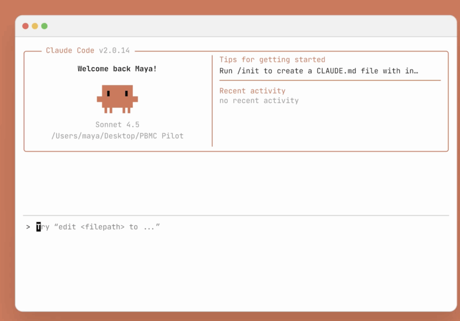Click the /Users/maya/Desktop/PBMC Pilot path
This screenshot has height=321, width=460.
(117, 136)
